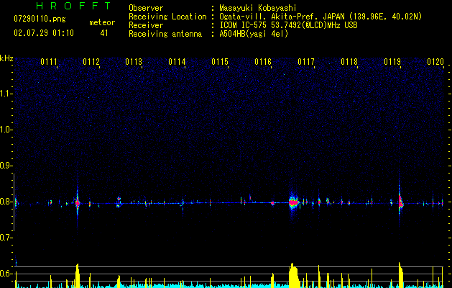Click the Observer label
The image size is (452, 288).
(146, 8)
